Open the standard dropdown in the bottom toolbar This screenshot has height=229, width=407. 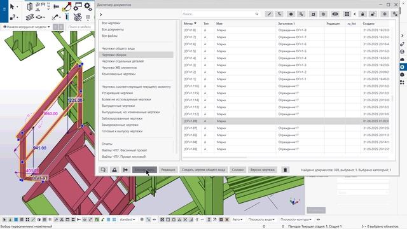tap(127, 219)
